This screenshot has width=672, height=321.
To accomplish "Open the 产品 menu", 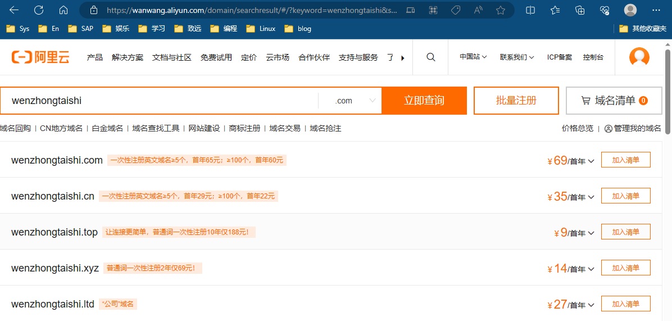I will point(95,57).
